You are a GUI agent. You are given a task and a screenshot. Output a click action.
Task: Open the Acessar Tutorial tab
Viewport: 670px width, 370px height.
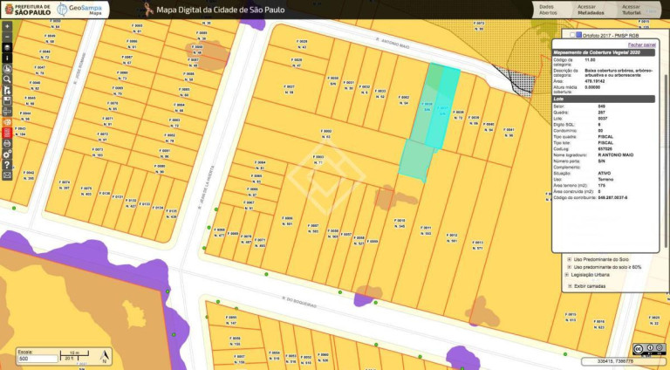(631, 10)
